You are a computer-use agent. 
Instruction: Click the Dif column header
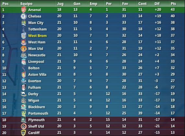click(157, 4)
